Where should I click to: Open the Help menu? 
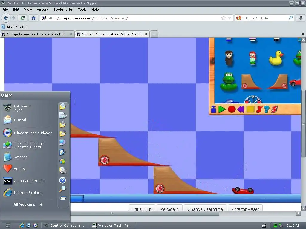point(95,10)
